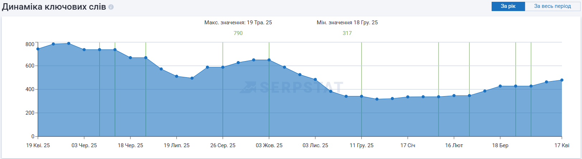Image resolution: width=582 pixels, height=159 pixels.
Task: Switch to the "За рік" tab
Action: [x=508, y=6]
